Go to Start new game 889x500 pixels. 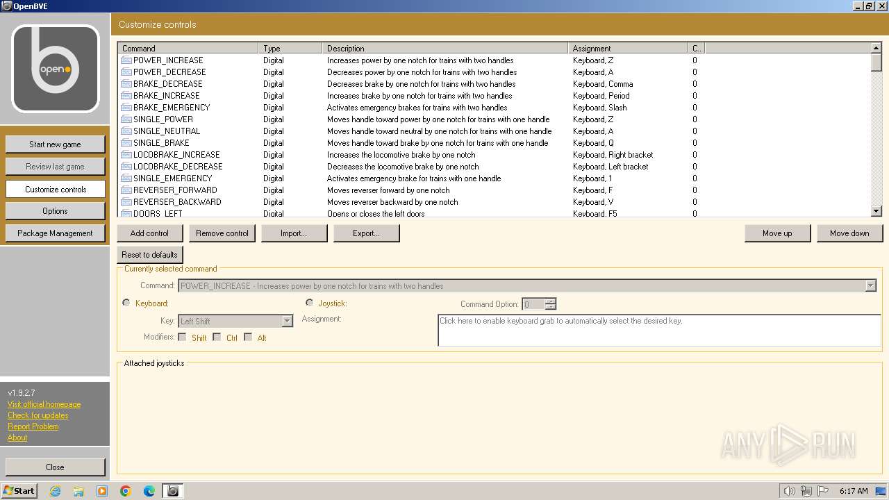[56, 144]
